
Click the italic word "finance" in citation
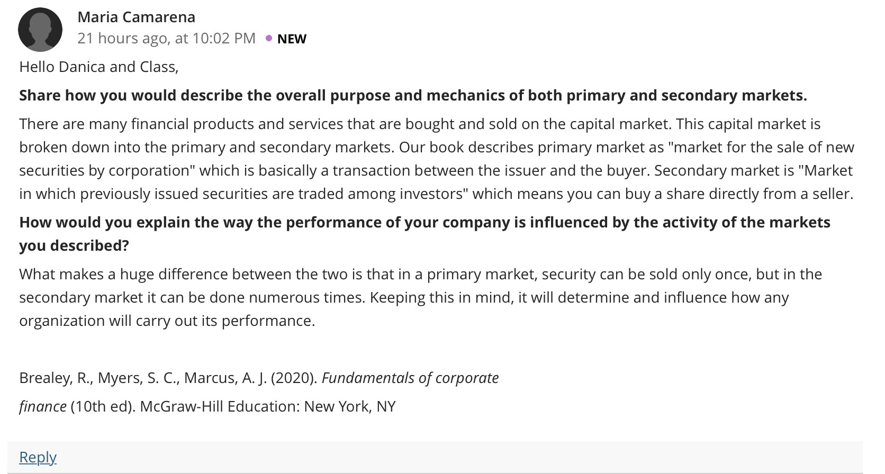(43, 406)
